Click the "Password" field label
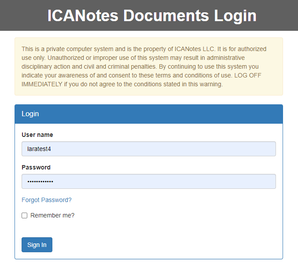The width and height of the screenshot is (298, 265). (36, 167)
